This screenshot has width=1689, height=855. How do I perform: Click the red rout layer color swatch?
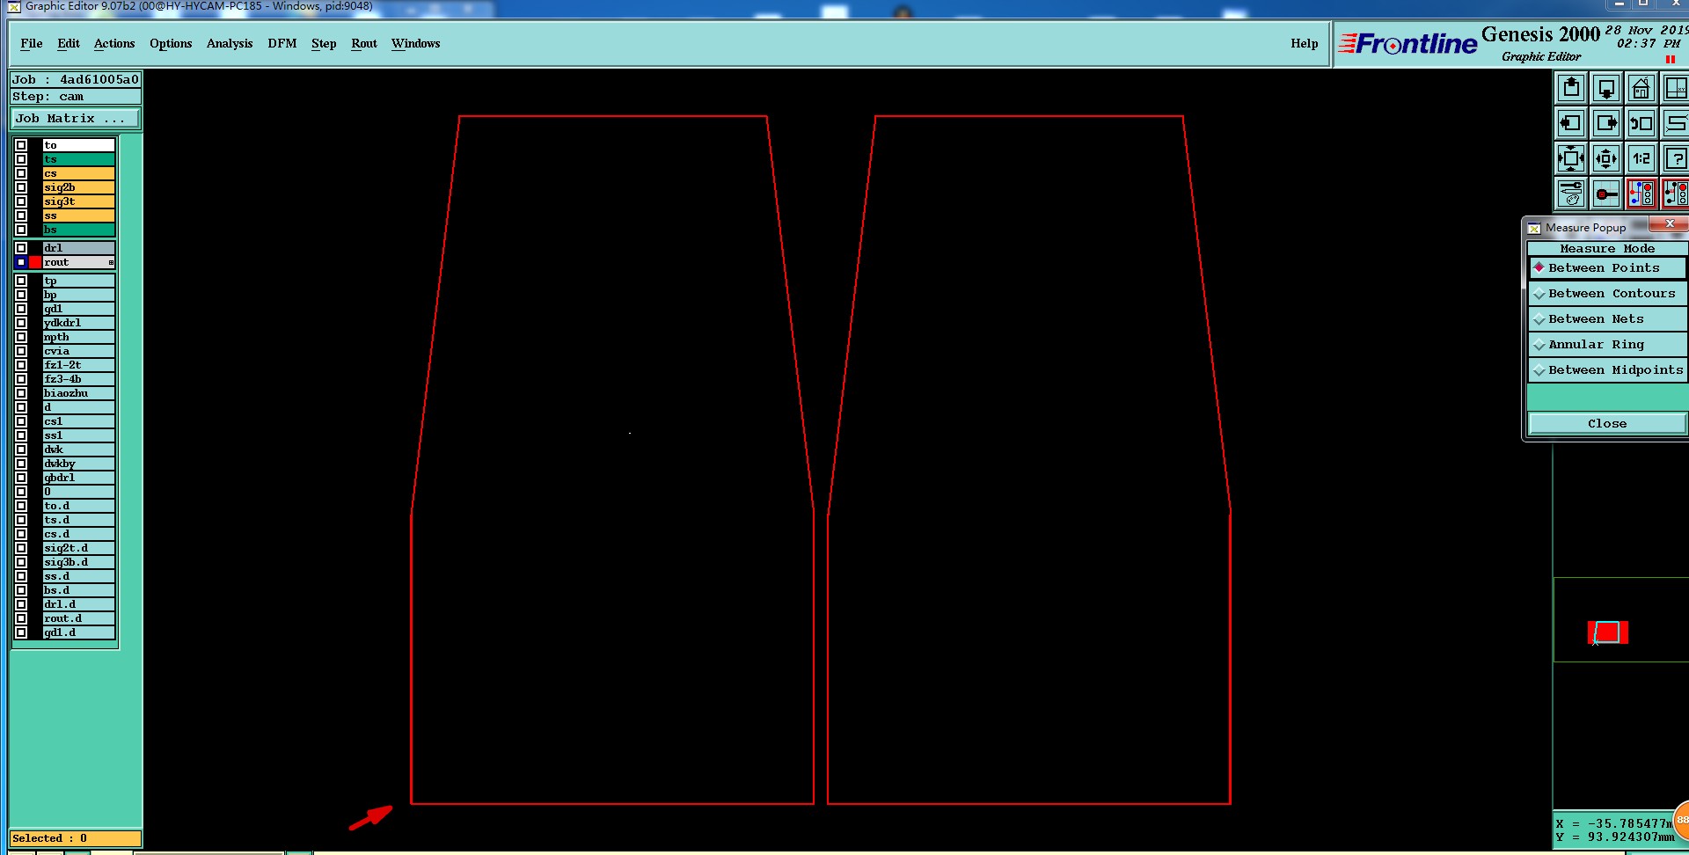click(35, 262)
